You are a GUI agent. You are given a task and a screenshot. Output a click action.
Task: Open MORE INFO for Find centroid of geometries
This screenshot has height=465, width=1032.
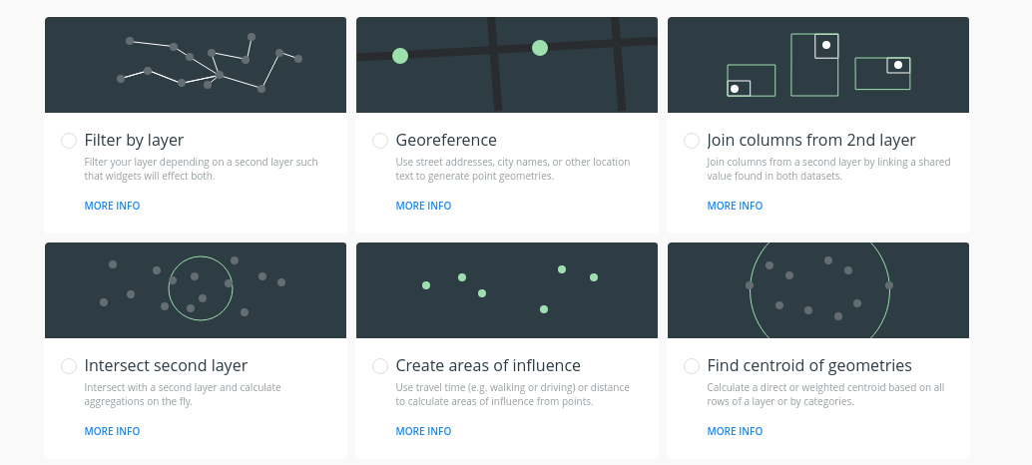[735, 431]
